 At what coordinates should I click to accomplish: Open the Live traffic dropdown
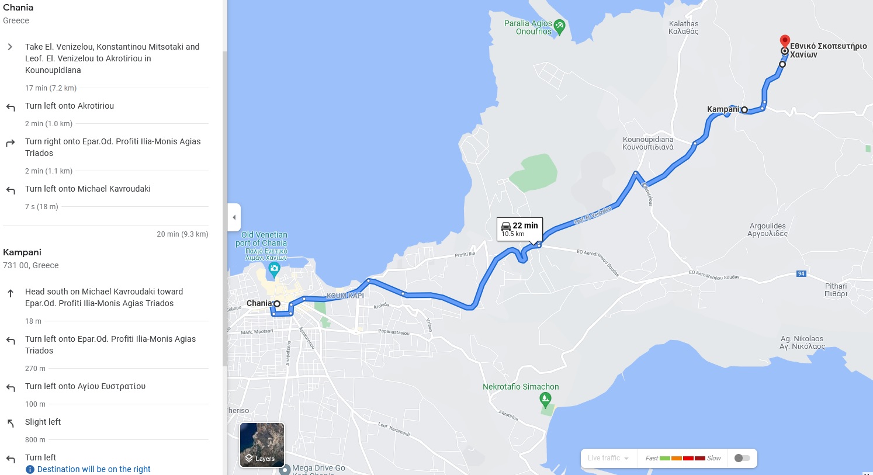[x=608, y=458]
